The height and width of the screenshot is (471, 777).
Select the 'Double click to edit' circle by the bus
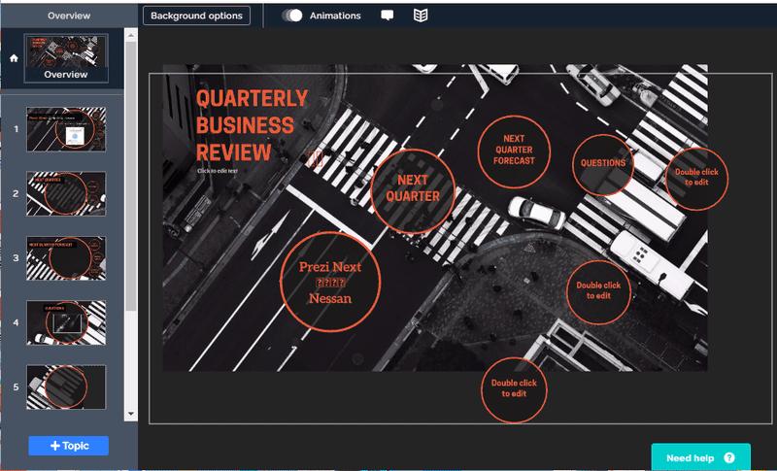tap(598, 292)
